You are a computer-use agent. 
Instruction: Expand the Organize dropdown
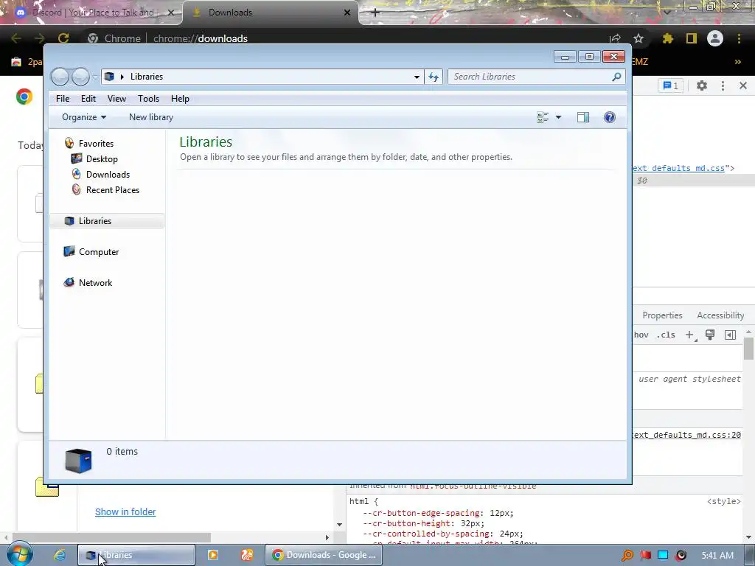tap(84, 117)
